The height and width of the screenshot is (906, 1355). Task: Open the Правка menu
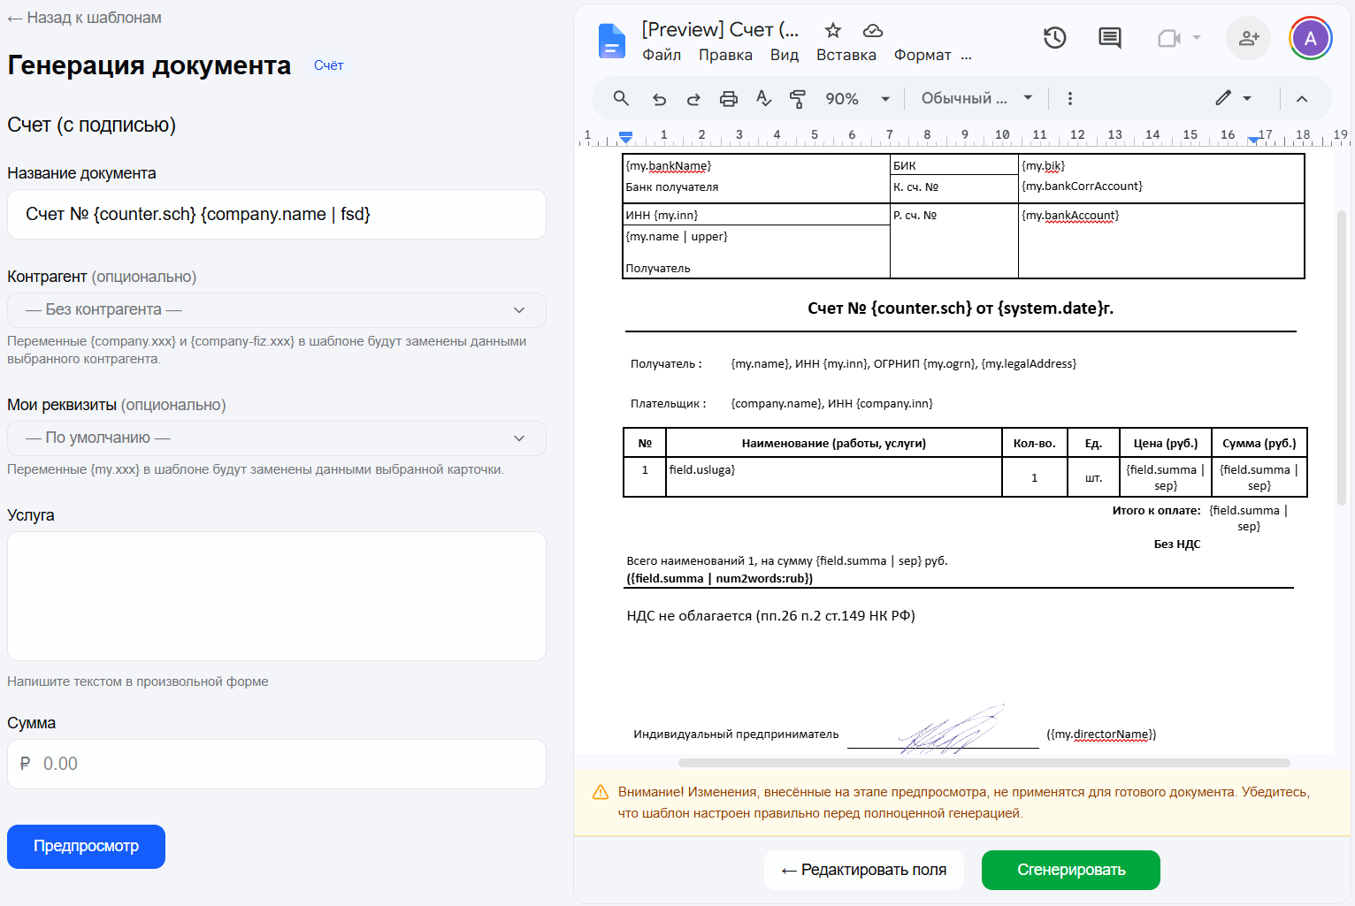tap(725, 55)
